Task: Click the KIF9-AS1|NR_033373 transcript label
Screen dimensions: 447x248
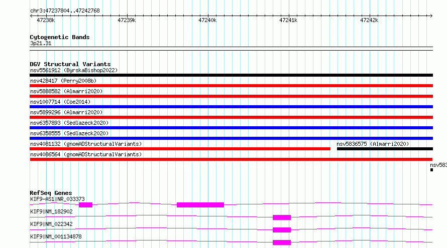Action: 57,199
